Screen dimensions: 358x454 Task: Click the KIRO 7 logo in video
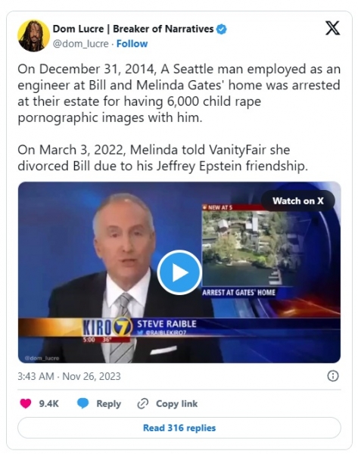(x=107, y=327)
